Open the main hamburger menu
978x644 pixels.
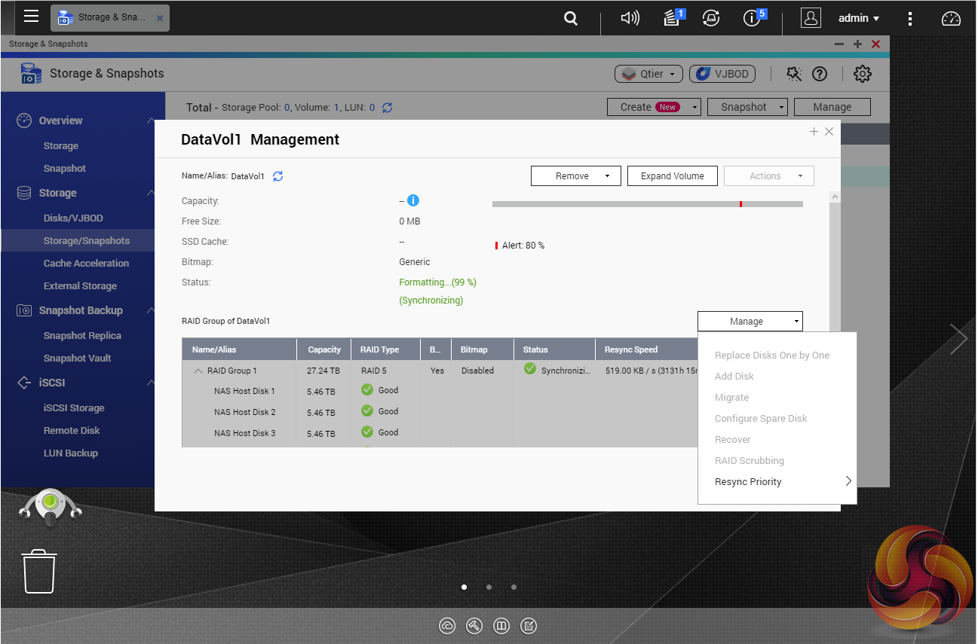[x=31, y=17]
